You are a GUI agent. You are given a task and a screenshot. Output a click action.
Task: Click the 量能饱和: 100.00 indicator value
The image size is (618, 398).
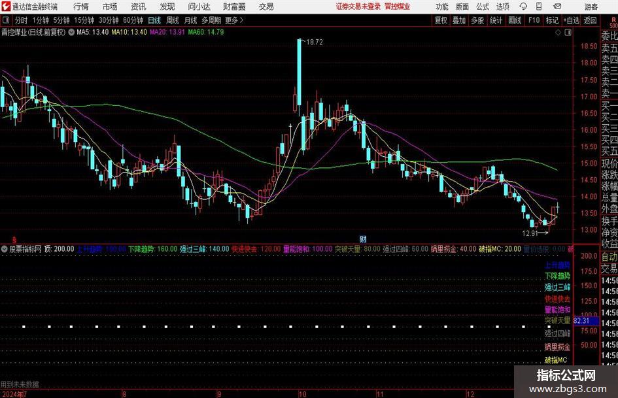308,249
